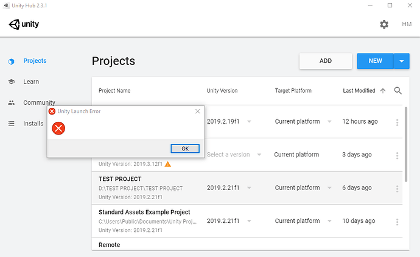Viewport: 420px width, 257px height.
Task: Click the search icon in projects header
Action: pos(398,91)
